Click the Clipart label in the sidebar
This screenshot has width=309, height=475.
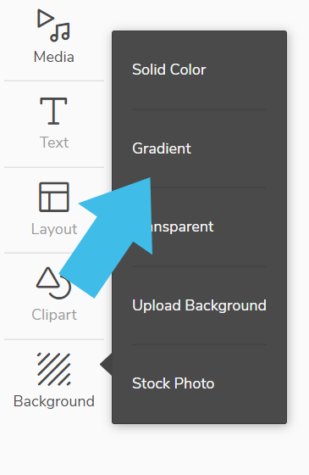click(54, 315)
